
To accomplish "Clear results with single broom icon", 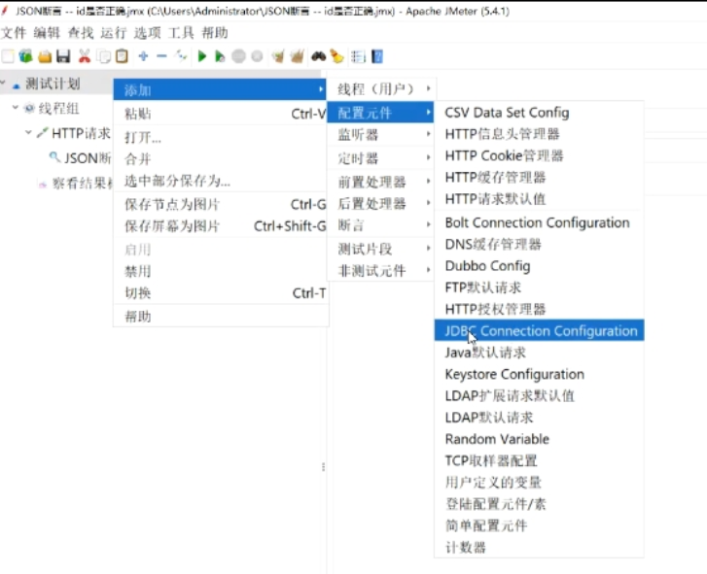I will coord(278,56).
